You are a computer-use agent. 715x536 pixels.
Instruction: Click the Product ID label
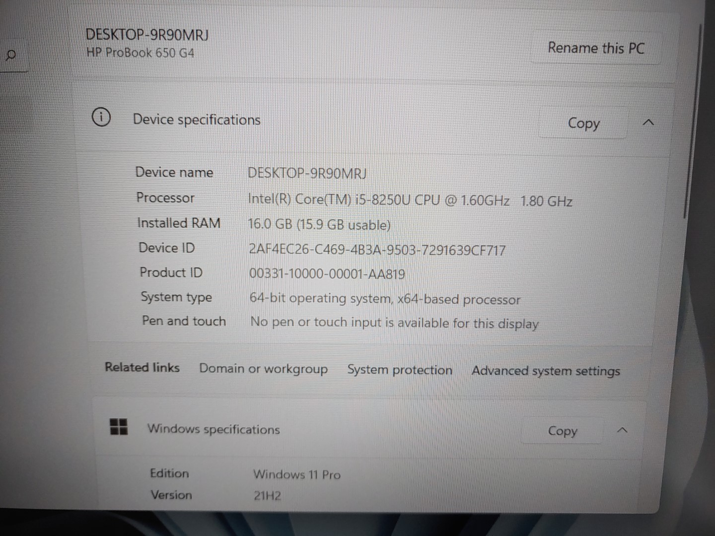171,272
